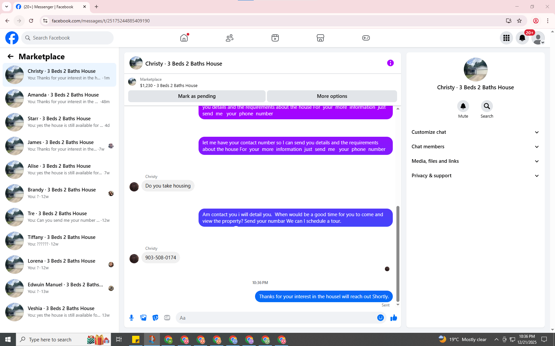Viewport: 555px width, 346px height.
Task: Open Windows Start menu
Action: point(8,339)
